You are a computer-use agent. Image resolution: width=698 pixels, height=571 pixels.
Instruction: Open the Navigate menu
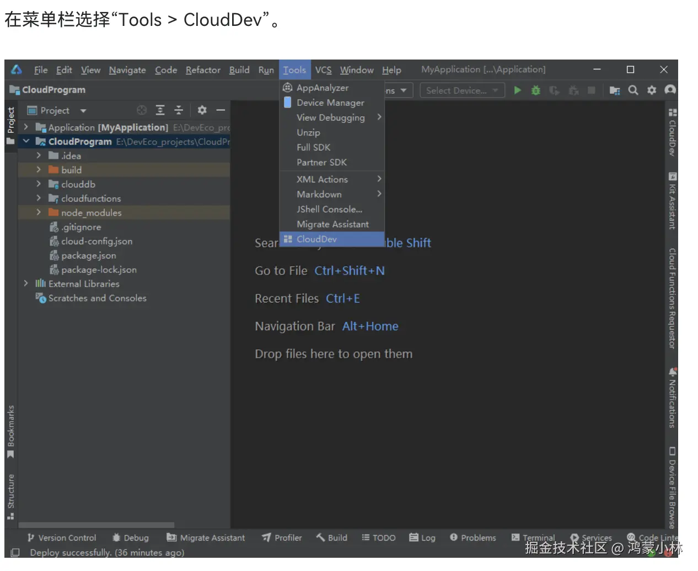[127, 70]
